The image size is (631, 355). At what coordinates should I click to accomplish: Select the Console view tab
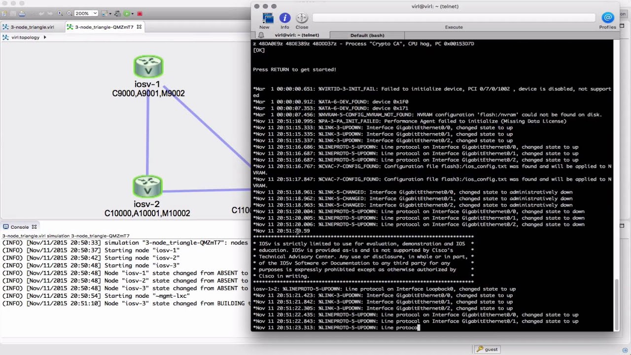click(x=20, y=227)
